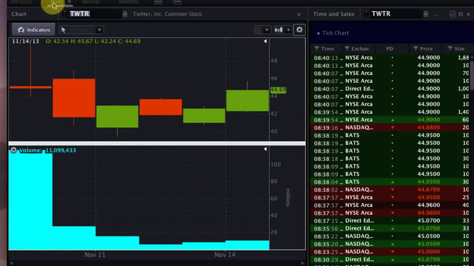Viewport: 474px width, 266px height.
Task: Switch to the Intraday tab
Action: click(21, 2)
